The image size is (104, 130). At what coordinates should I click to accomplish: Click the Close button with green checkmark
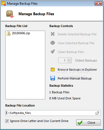click(x=88, y=123)
